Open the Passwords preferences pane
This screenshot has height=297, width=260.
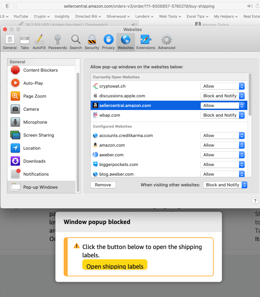tap(58, 42)
